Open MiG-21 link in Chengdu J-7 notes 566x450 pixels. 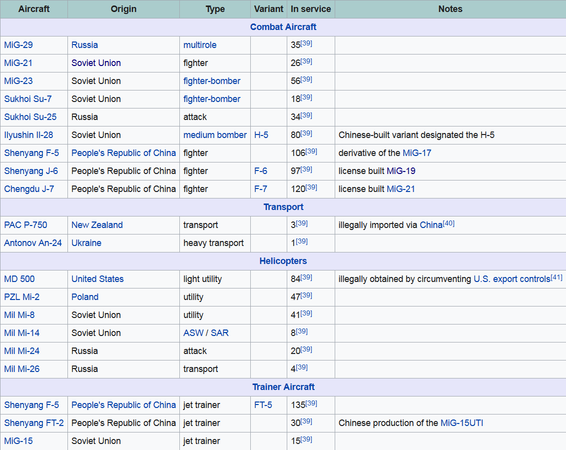(401, 189)
